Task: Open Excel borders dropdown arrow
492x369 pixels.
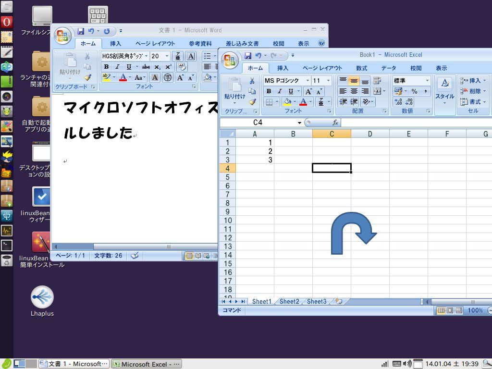Action: click(x=277, y=102)
